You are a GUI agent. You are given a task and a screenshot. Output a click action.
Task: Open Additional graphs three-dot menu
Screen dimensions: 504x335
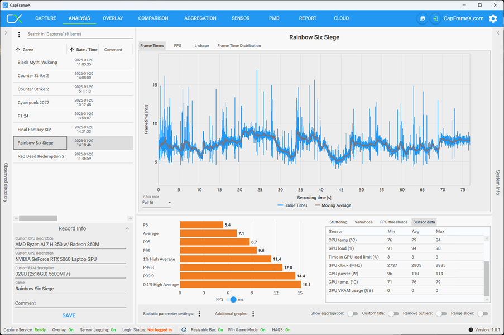[x=253, y=313]
